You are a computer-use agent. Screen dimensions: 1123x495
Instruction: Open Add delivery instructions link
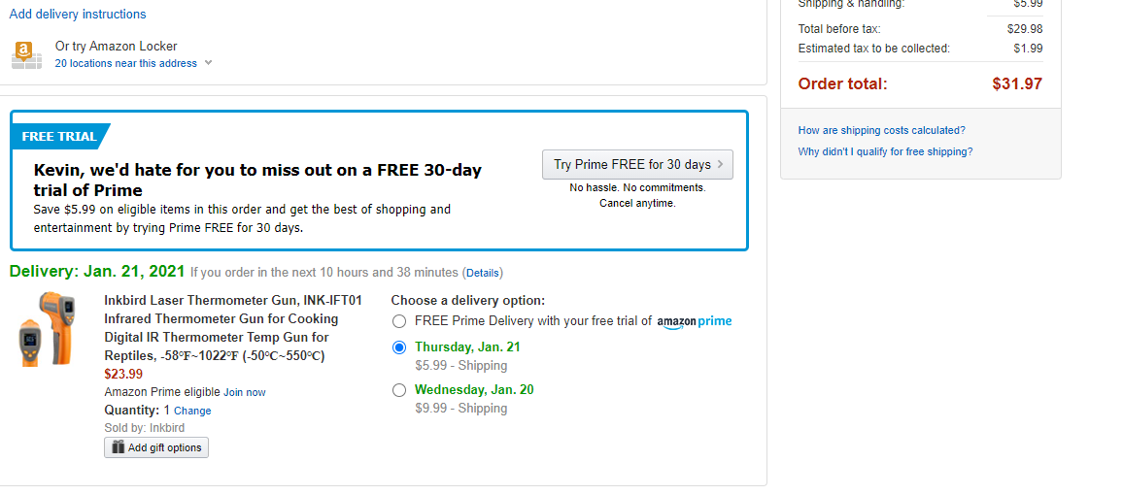point(78,15)
